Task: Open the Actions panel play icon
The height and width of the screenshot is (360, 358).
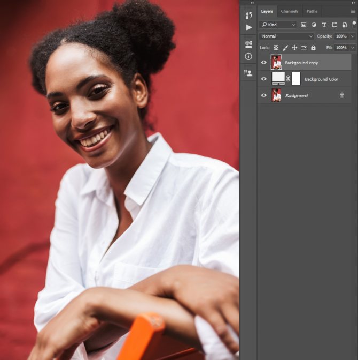Action: pos(248,27)
